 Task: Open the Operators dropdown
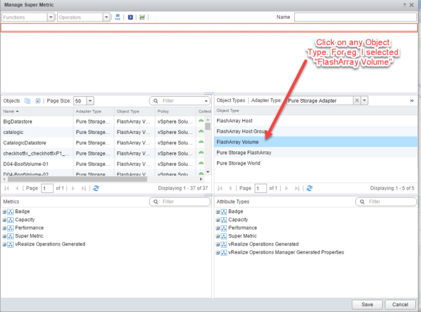(x=107, y=17)
